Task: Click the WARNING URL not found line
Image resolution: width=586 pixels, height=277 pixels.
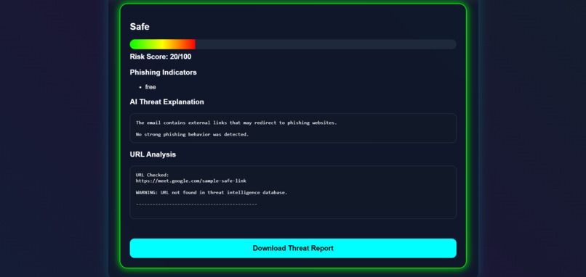Action: click(212, 193)
